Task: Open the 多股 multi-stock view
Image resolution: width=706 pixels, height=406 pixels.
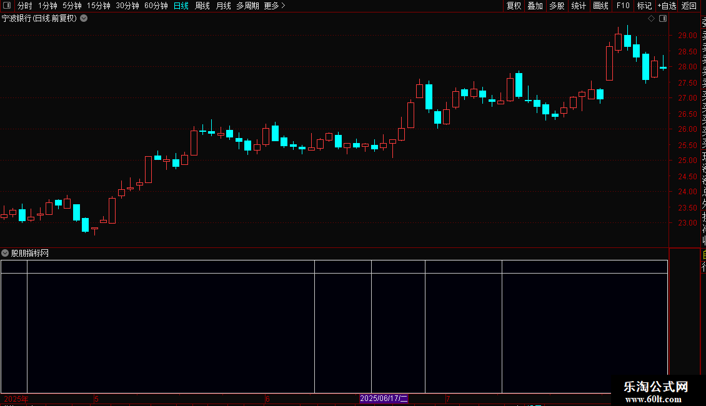Action: click(557, 6)
